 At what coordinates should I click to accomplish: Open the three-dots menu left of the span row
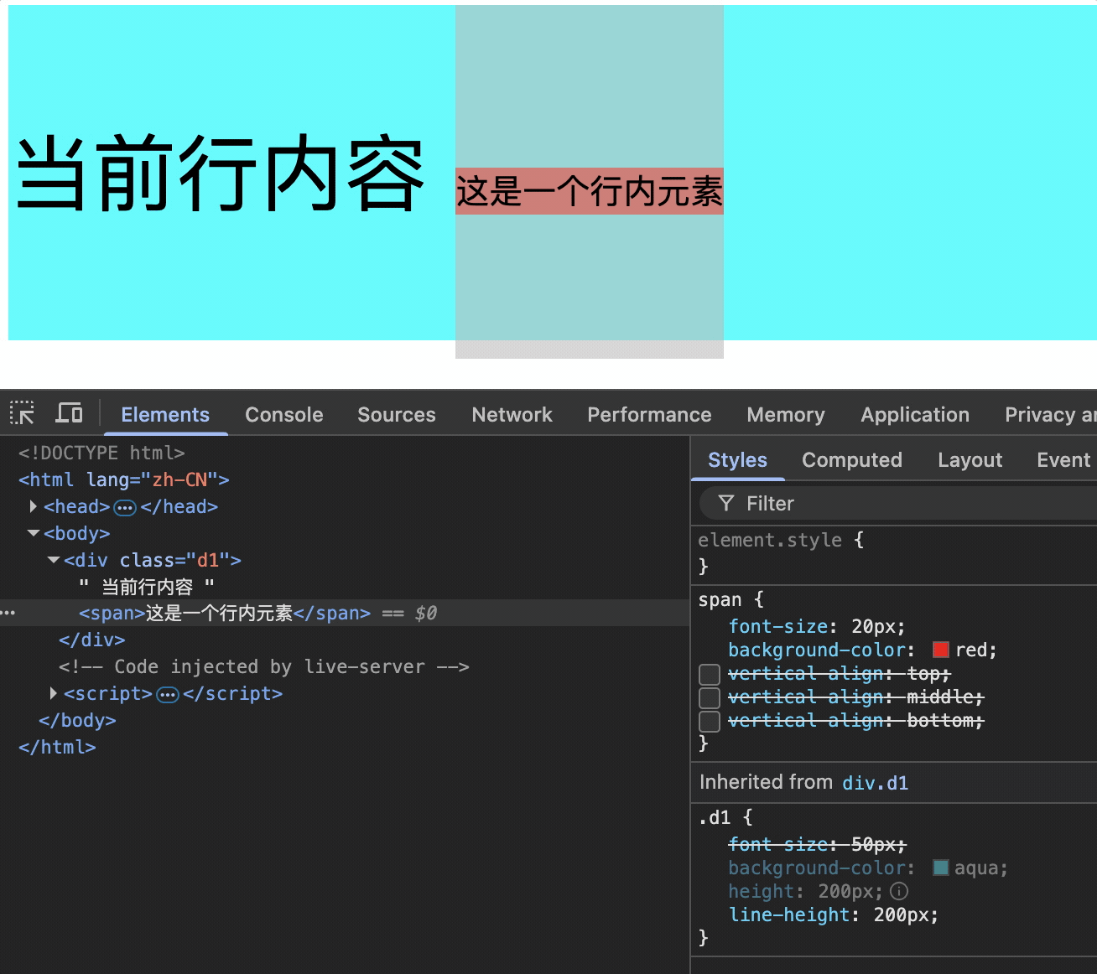pyautogui.click(x=8, y=613)
